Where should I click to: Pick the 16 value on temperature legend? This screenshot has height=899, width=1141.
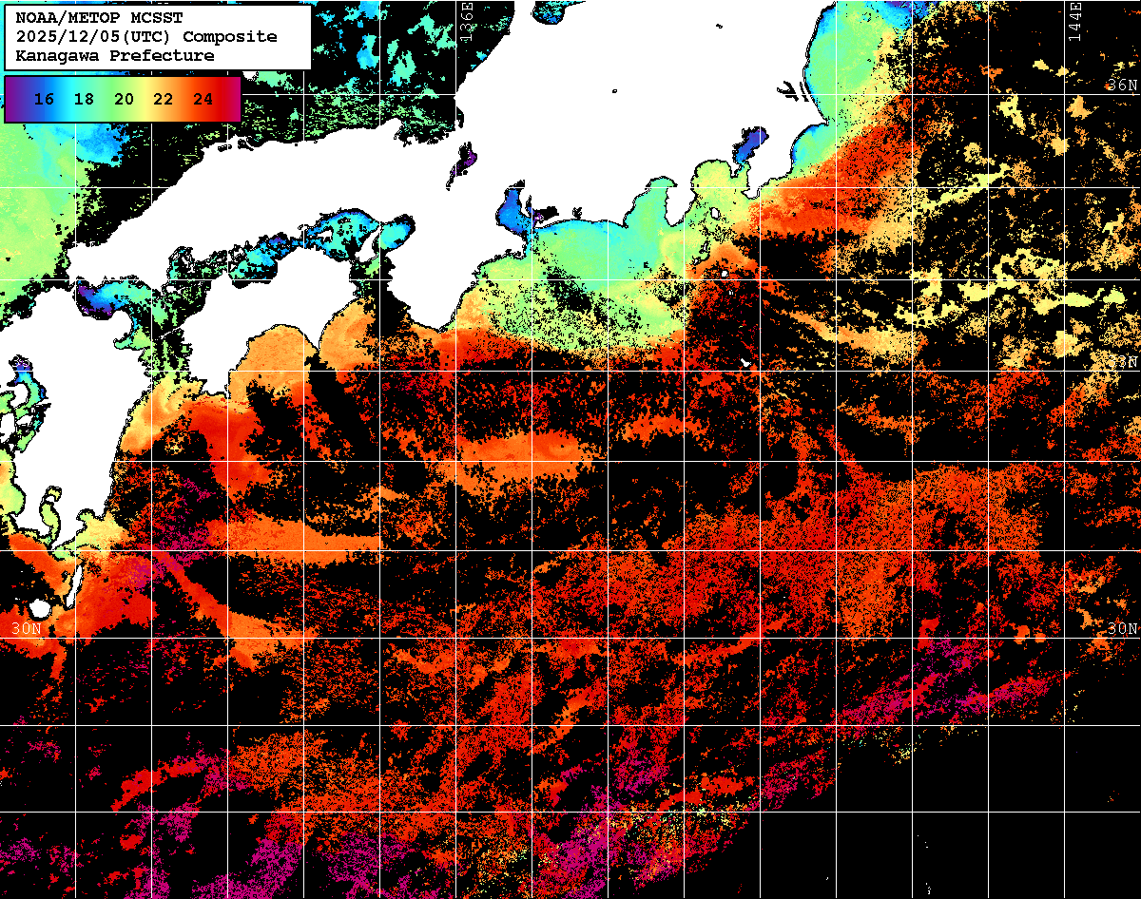tap(44, 99)
